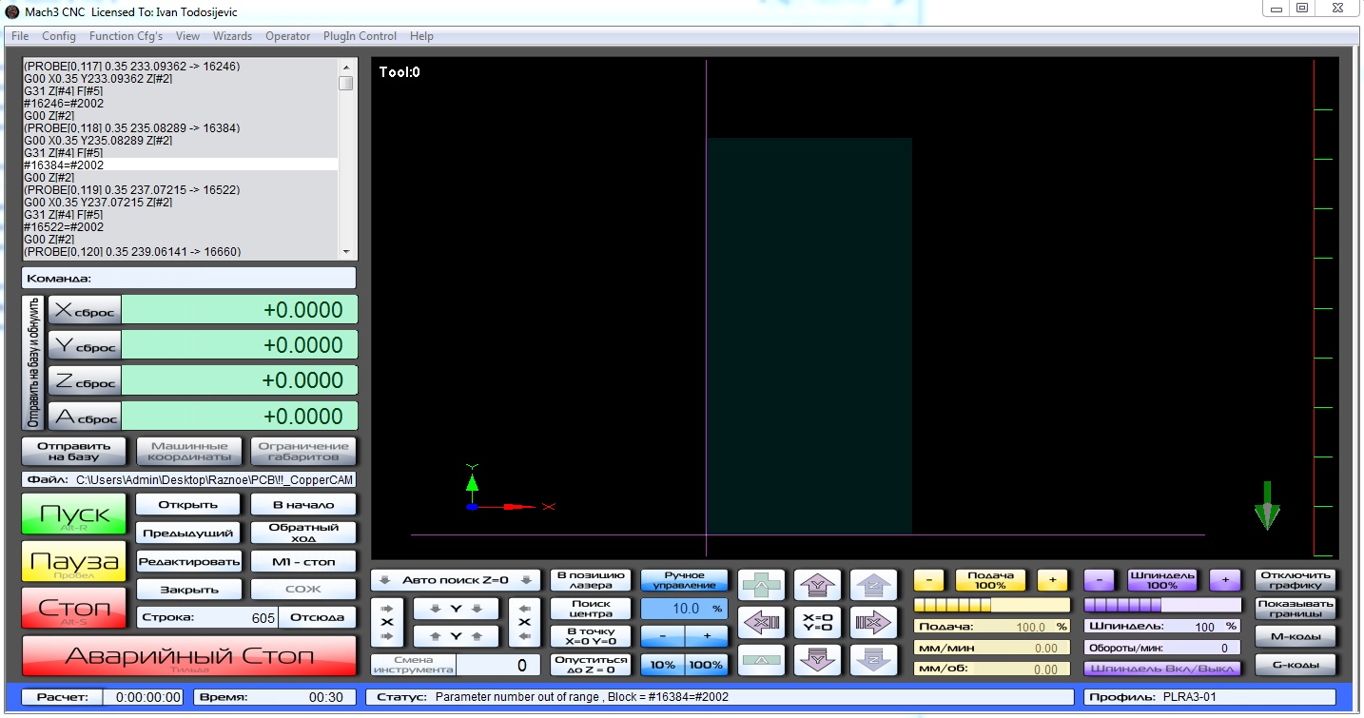Reset feed to Подача 100%
The width and height of the screenshot is (1364, 718).
990,580
